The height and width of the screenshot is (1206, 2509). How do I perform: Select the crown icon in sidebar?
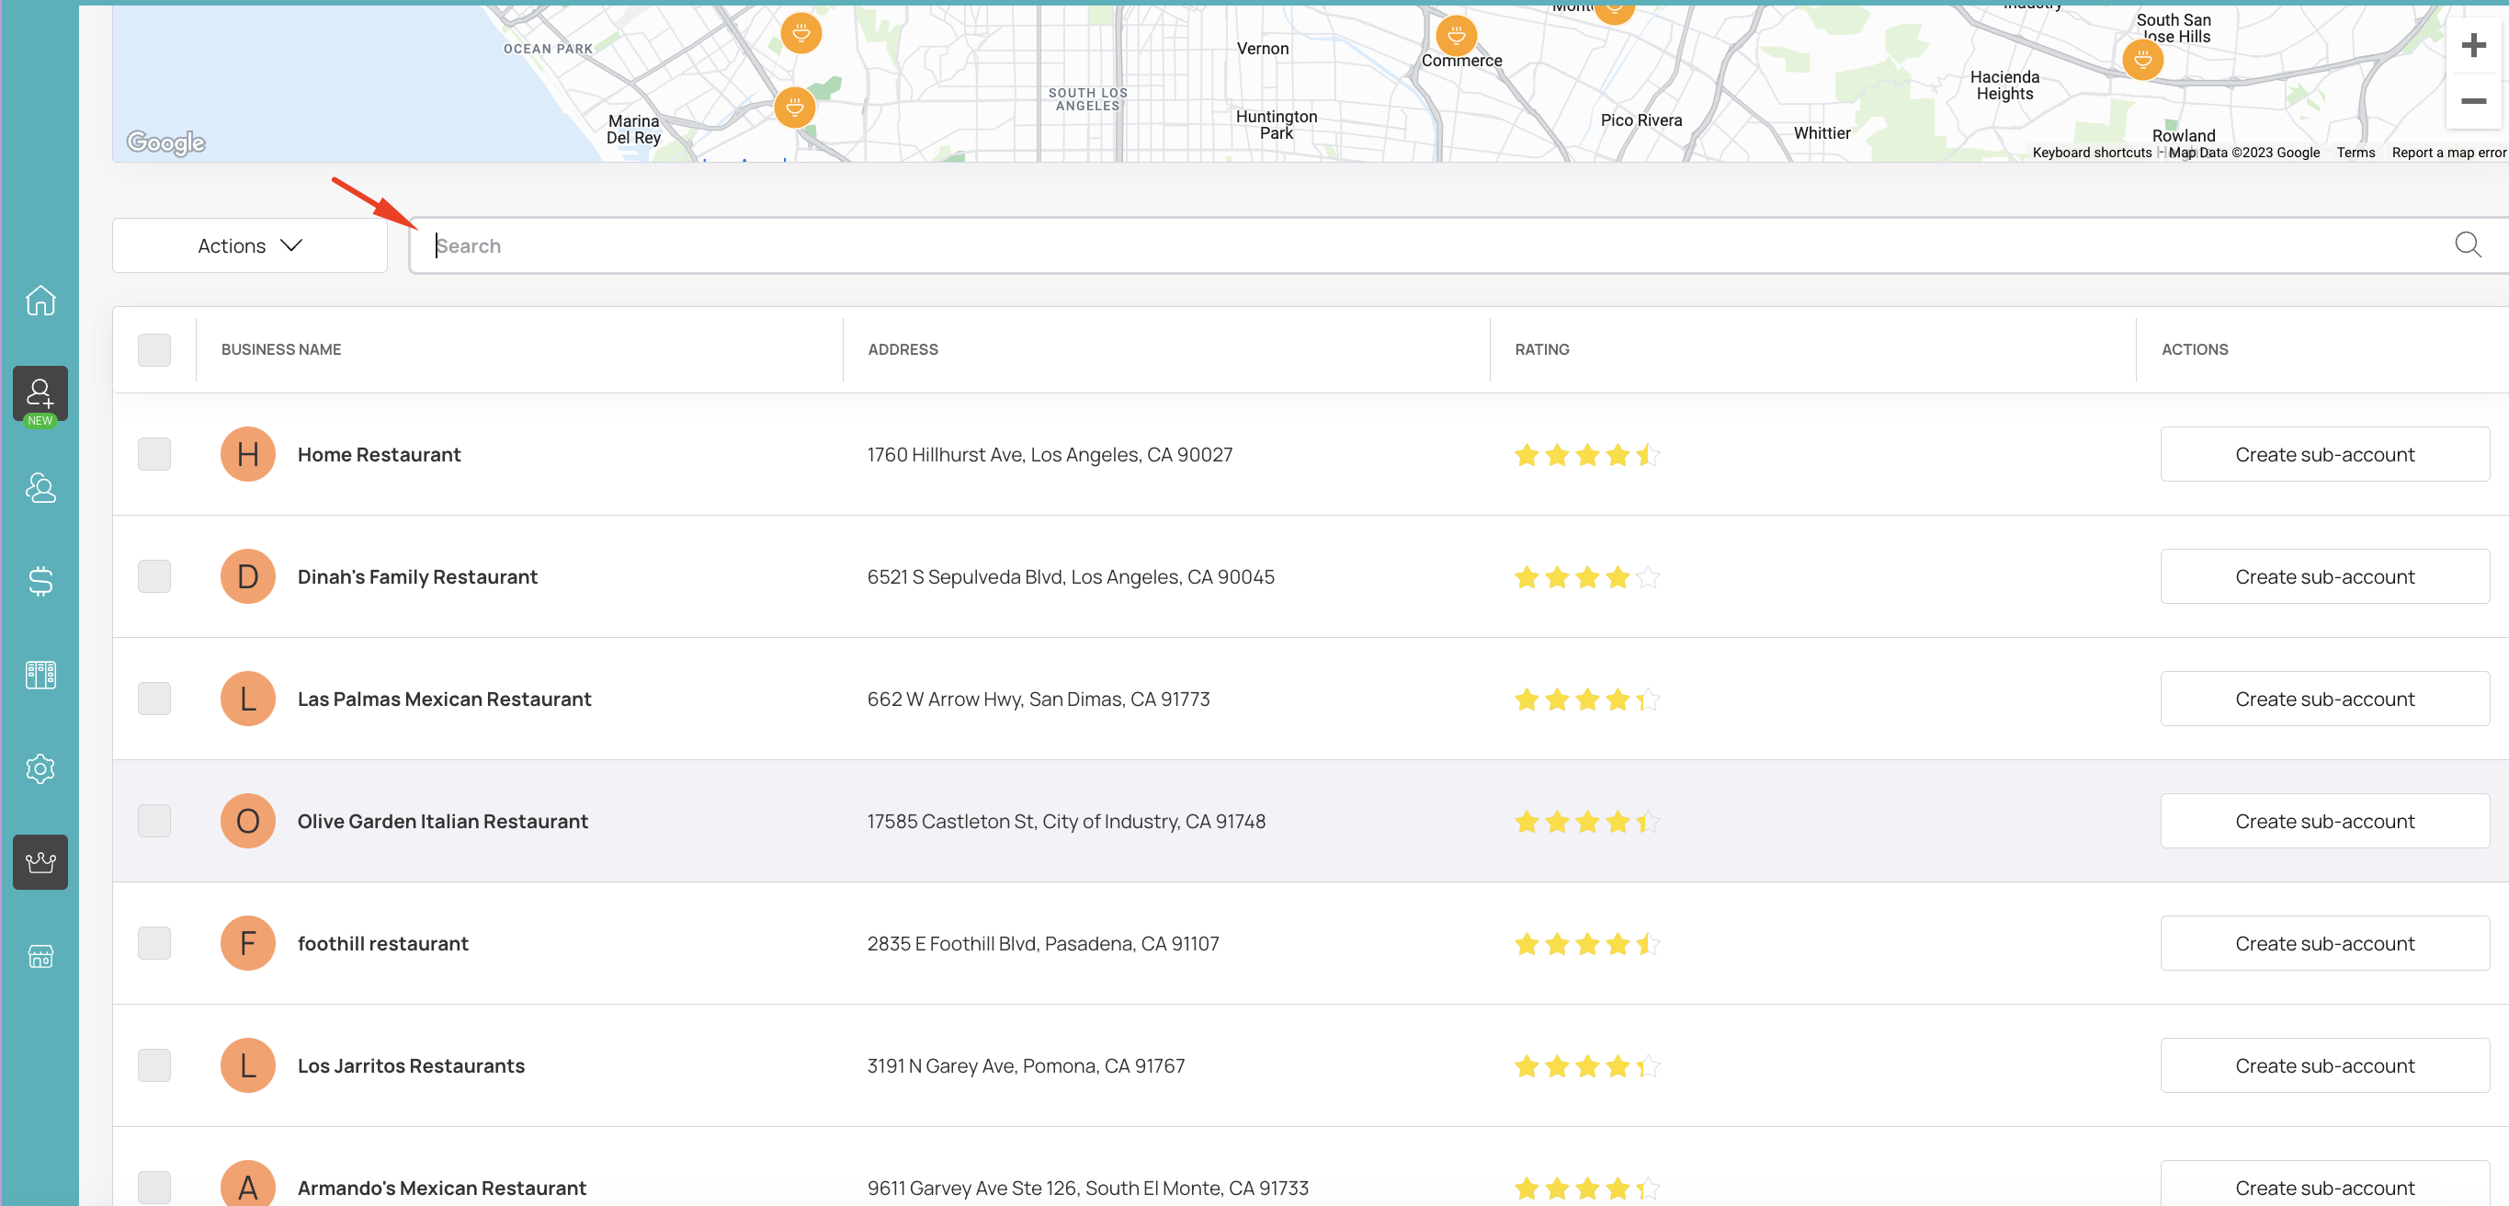click(x=40, y=862)
